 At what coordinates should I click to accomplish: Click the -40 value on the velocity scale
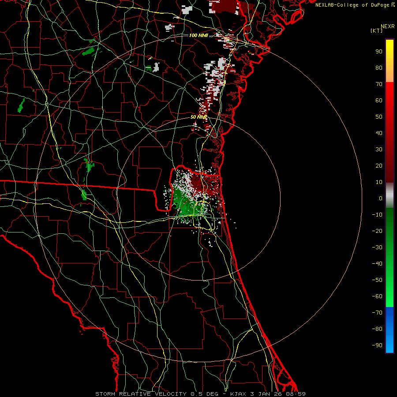pos(377,264)
